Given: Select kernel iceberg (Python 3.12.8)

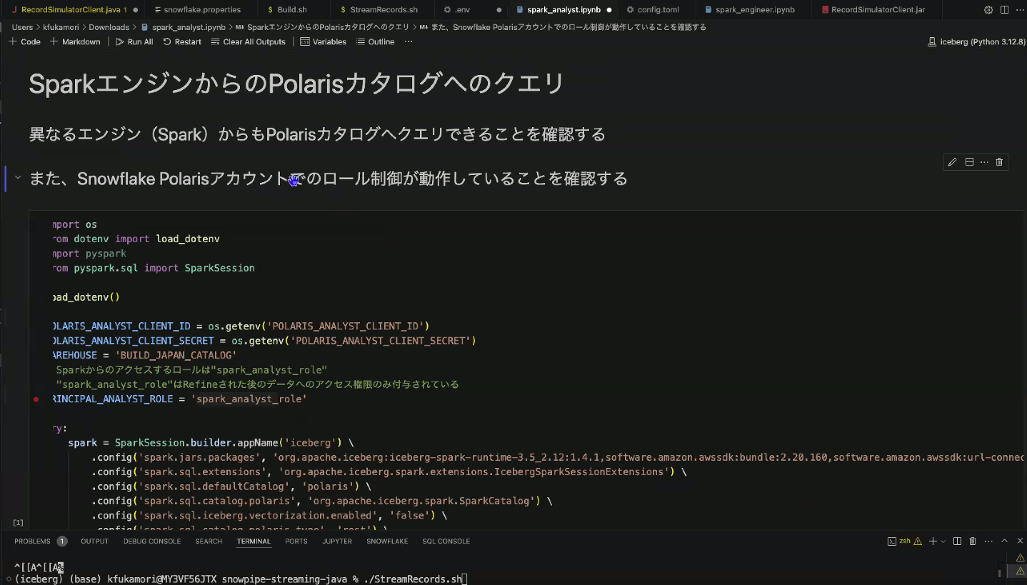Looking at the screenshot, I should (x=976, y=41).
